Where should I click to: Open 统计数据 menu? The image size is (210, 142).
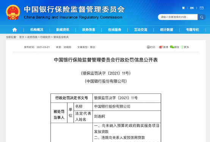[x=167, y=30]
